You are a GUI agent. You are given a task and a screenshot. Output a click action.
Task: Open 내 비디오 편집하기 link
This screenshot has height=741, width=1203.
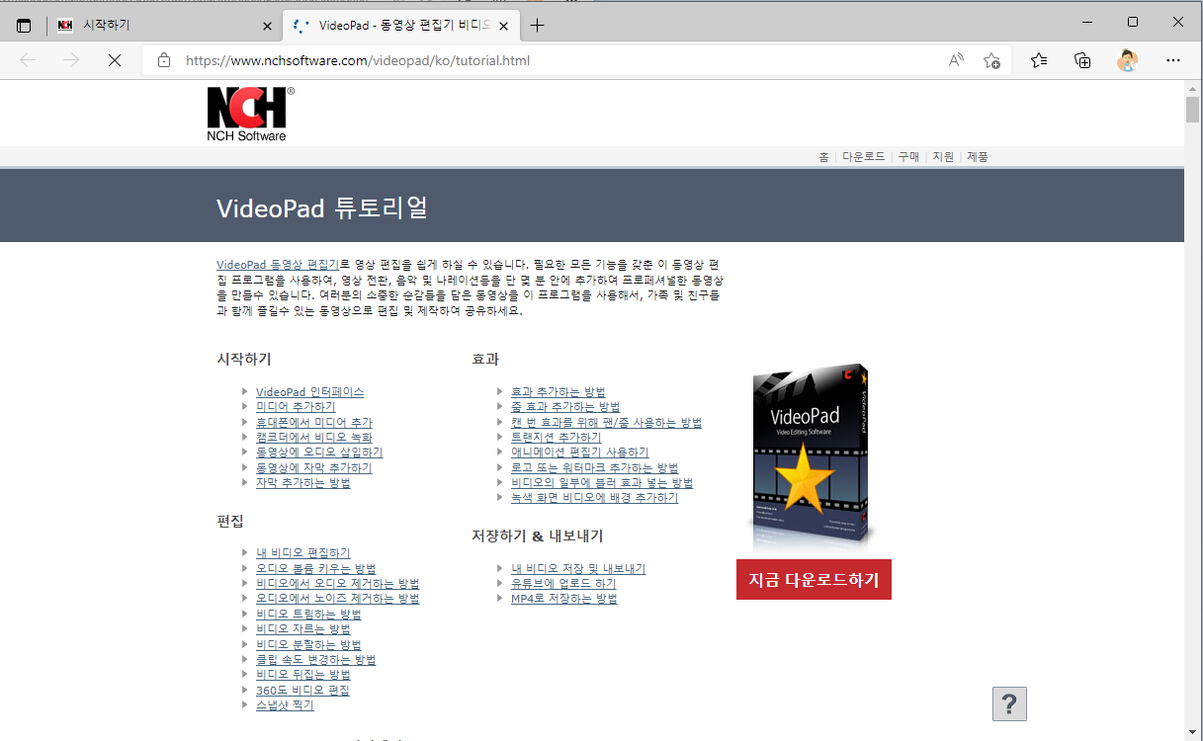303,553
